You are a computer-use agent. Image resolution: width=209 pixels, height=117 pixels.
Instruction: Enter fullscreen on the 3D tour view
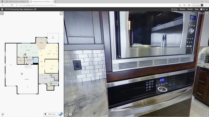click(x=206, y=114)
